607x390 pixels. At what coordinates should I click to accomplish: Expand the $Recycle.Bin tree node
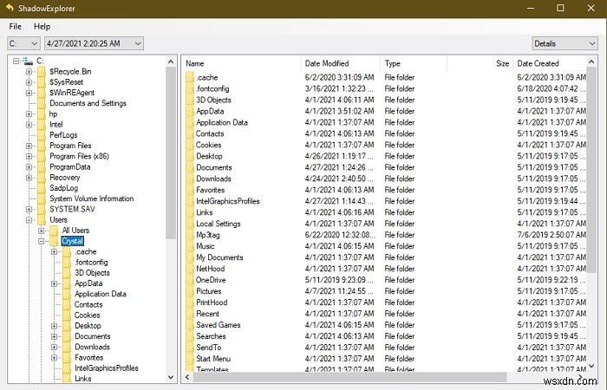click(x=29, y=72)
